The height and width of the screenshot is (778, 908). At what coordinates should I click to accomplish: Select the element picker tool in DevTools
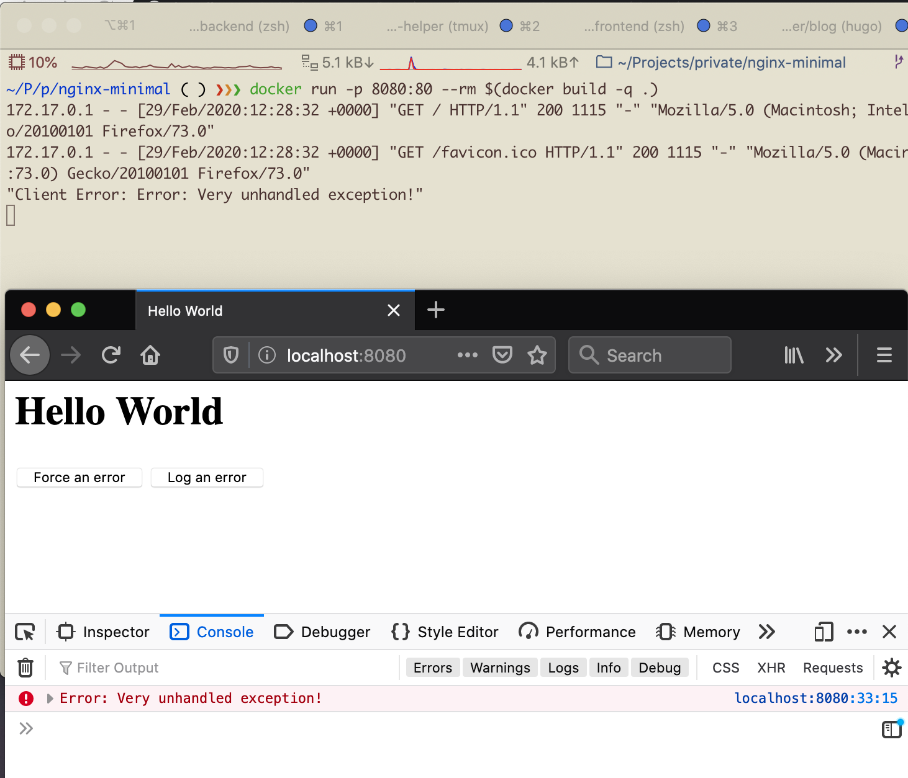25,632
